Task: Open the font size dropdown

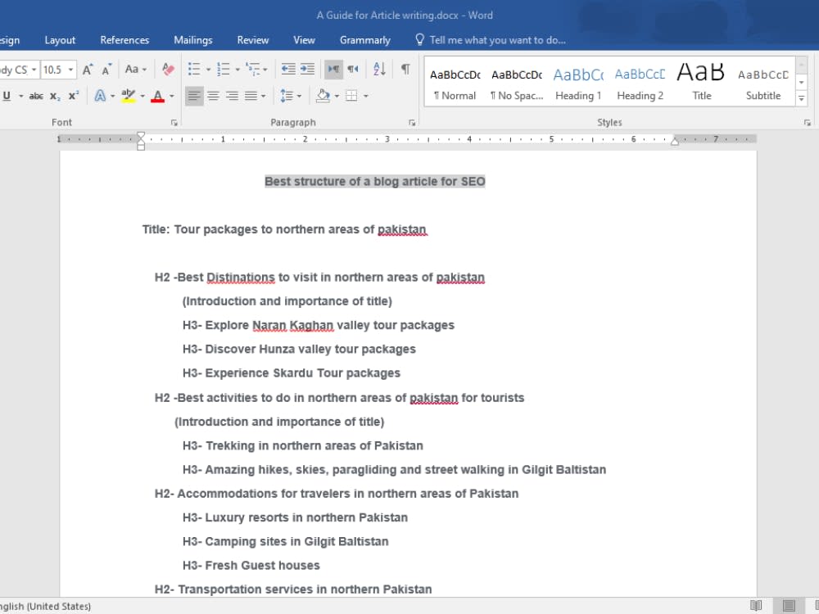Action: (x=70, y=70)
